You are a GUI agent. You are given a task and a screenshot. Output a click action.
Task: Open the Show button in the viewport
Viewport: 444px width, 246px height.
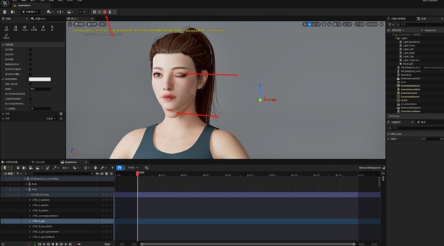click(102, 24)
